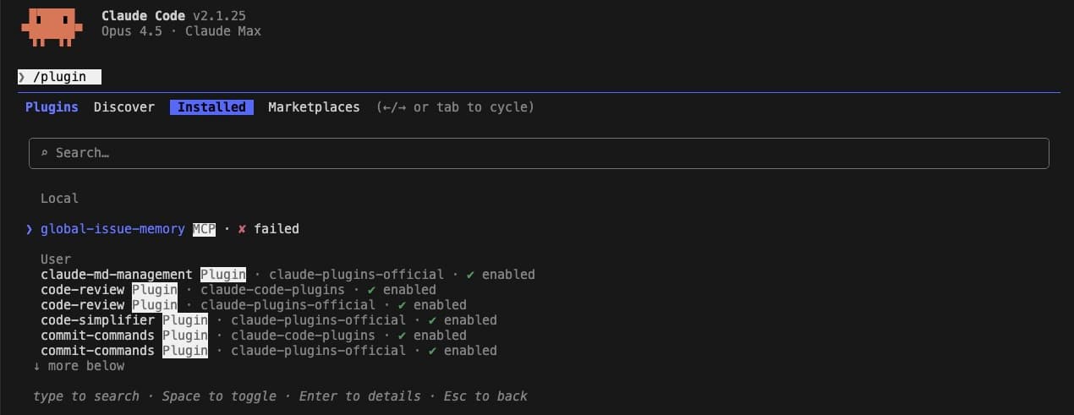Click the type to search hint
1074x415 pixels.
coord(86,396)
